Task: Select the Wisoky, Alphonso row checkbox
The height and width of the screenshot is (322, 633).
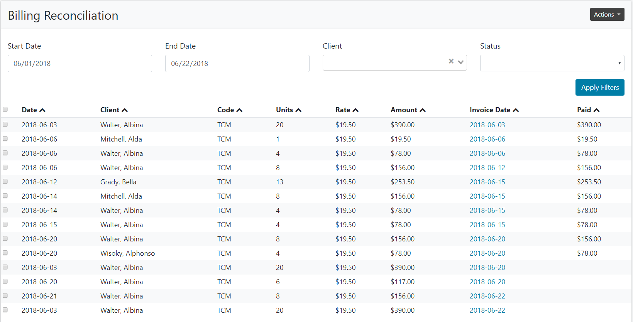Action: pyautogui.click(x=5, y=253)
